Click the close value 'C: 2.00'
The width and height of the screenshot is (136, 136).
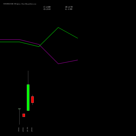point(47,7)
